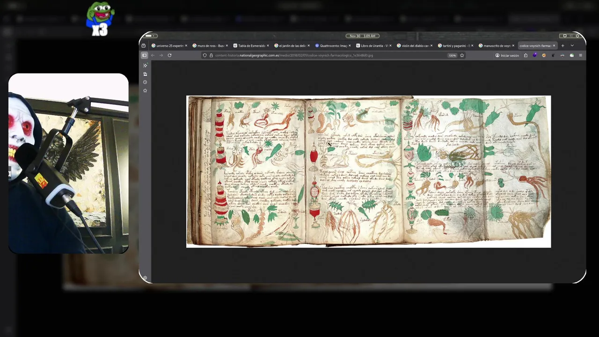
Task: Open the black letter e extension icon
Action: (553, 55)
